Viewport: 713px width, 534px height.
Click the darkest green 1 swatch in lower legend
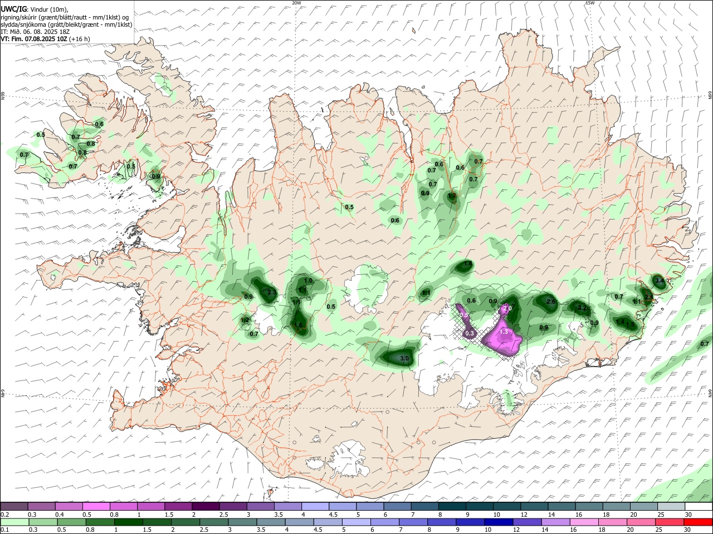click(x=128, y=522)
